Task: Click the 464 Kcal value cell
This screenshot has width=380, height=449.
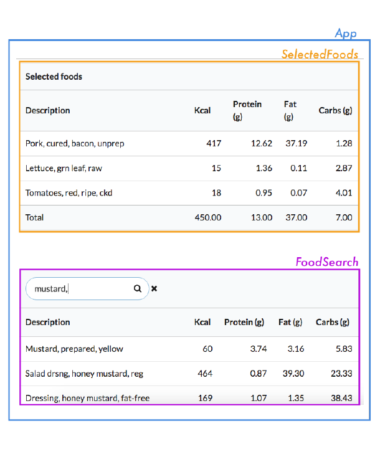Action: pyautogui.click(x=204, y=374)
